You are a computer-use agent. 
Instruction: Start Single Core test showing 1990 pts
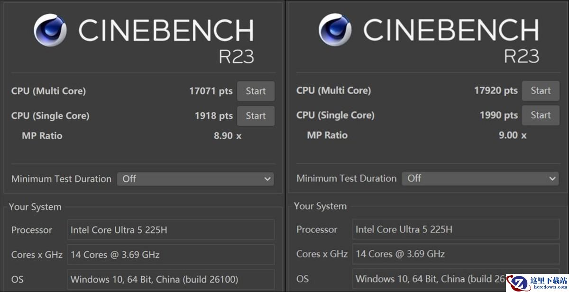click(x=541, y=115)
